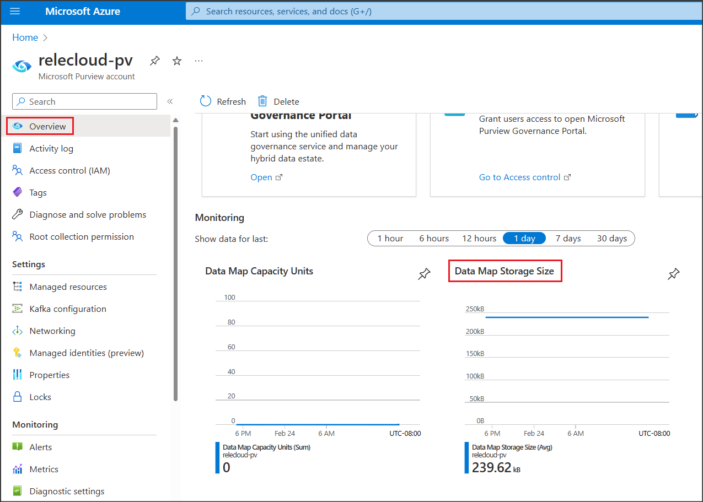Open Data Map Storage Size chart title
This screenshot has width=703, height=502.
pyautogui.click(x=505, y=271)
